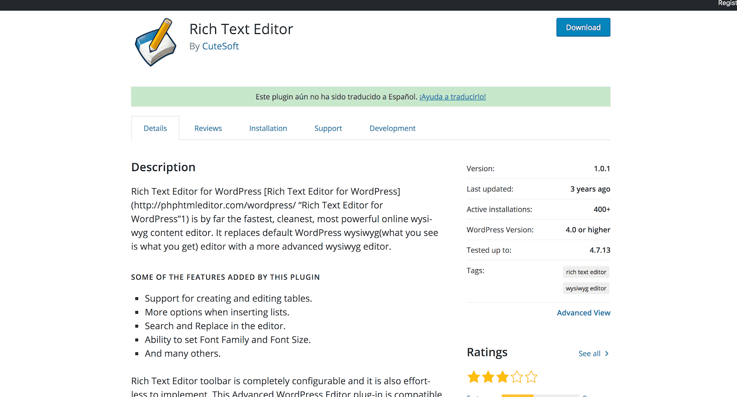Select the Details tab
Viewport: 737px width, 397px height.
[155, 128]
